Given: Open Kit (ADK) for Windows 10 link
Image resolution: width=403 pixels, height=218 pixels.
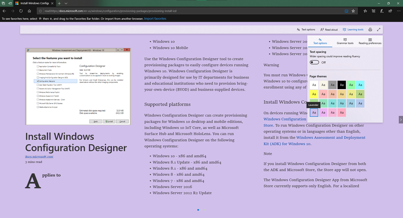Looking at the screenshot, I should pos(287,144).
